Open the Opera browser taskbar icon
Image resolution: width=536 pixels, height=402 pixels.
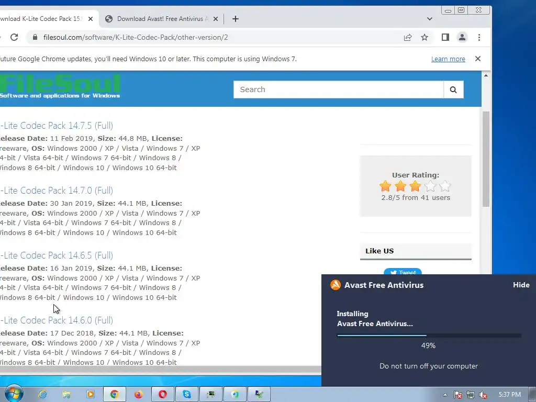pos(163,395)
